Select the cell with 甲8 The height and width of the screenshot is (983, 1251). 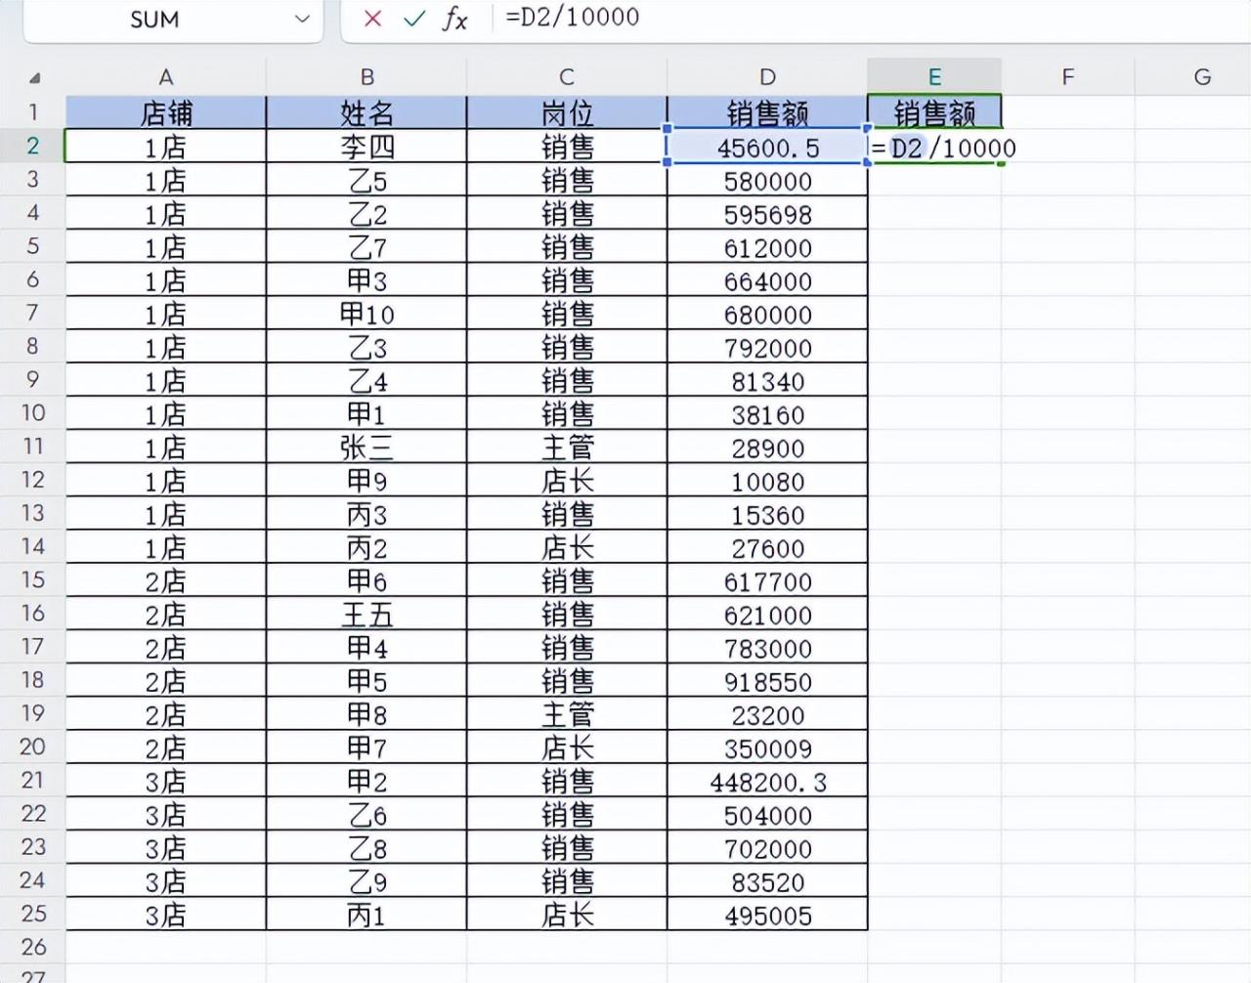point(367,714)
